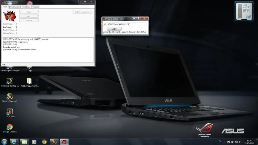Open the Windows Start menu
The height and width of the screenshot is (145, 258).
(x=4, y=142)
